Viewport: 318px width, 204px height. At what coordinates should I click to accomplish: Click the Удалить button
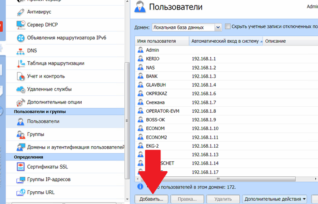point(223,199)
